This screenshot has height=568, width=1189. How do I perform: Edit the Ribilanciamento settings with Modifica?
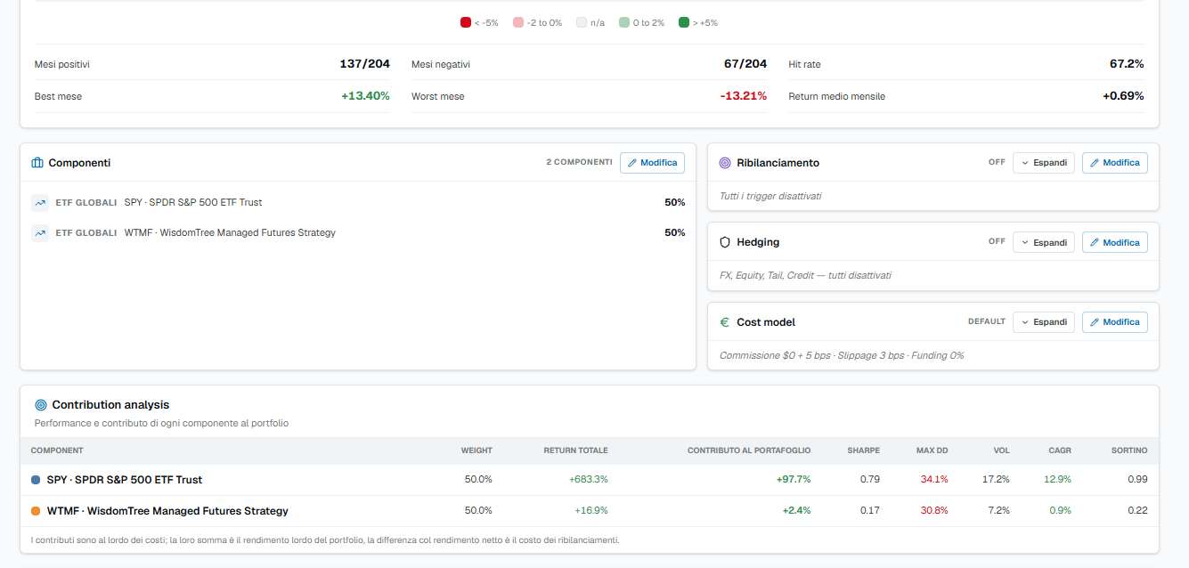[1115, 163]
